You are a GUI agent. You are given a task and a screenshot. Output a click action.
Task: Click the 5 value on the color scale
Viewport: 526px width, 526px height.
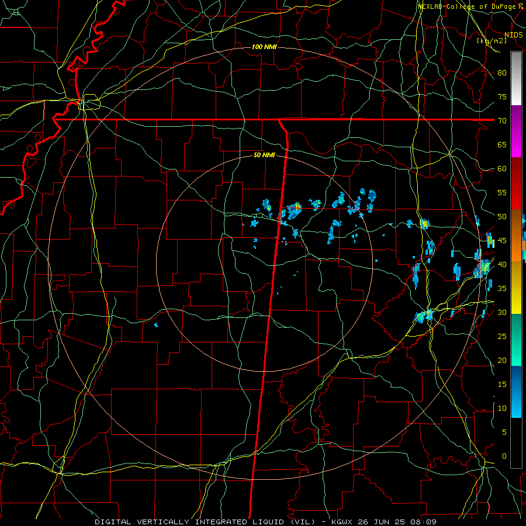[x=504, y=432]
